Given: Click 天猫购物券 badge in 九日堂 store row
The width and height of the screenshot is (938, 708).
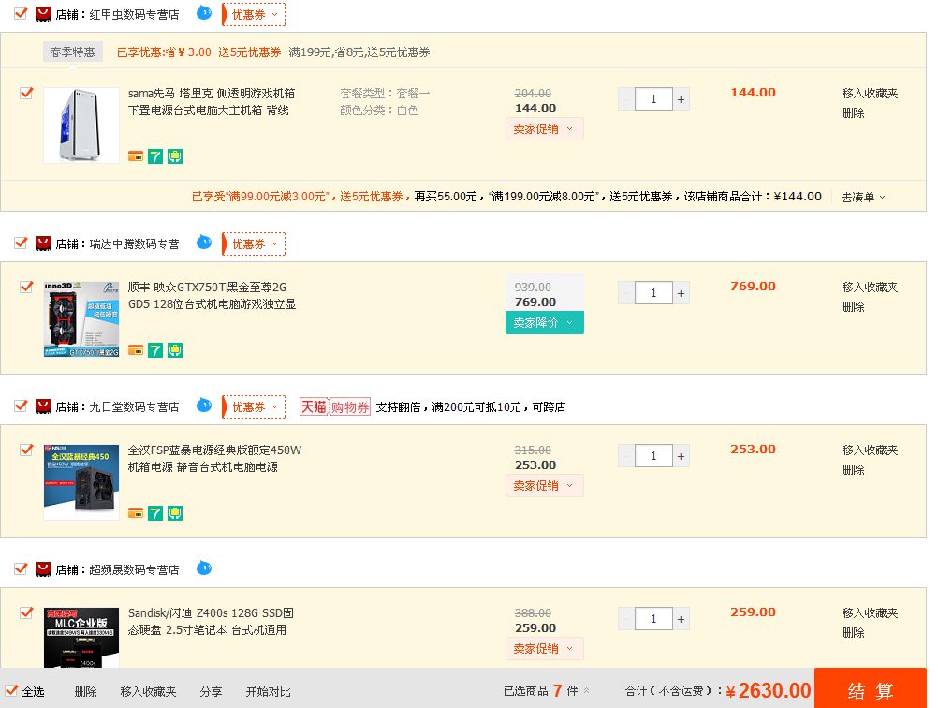Looking at the screenshot, I should tap(335, 407).
